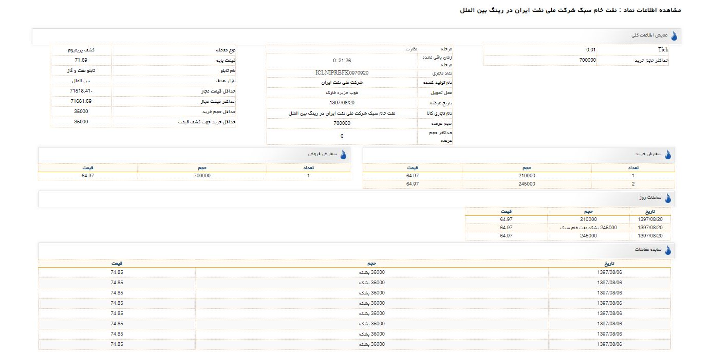Click the board name تابلو نفت و گاز
Image resolution: width=710 pixels, height=352 pixels.
click(x=81, y=70)
